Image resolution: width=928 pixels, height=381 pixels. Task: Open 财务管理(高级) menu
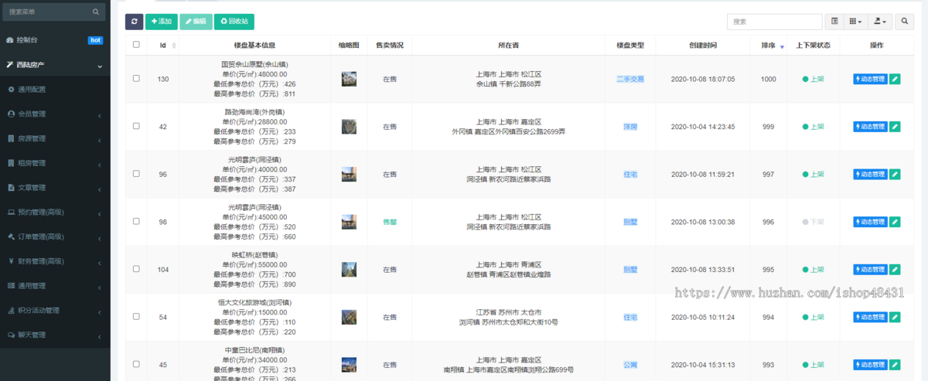coord(54,261)
